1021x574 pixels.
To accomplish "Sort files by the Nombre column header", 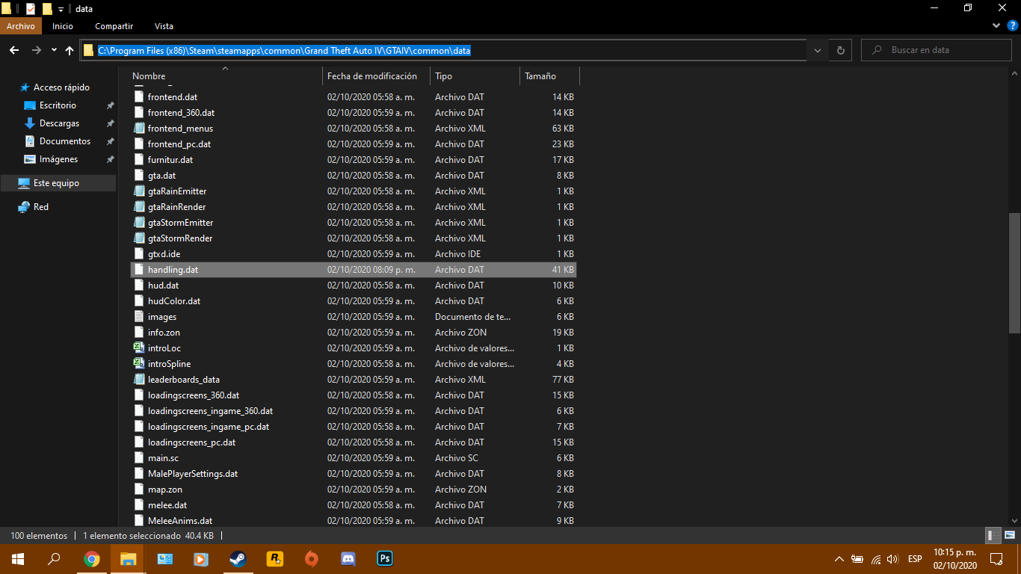I will click(x=226, y=76).
